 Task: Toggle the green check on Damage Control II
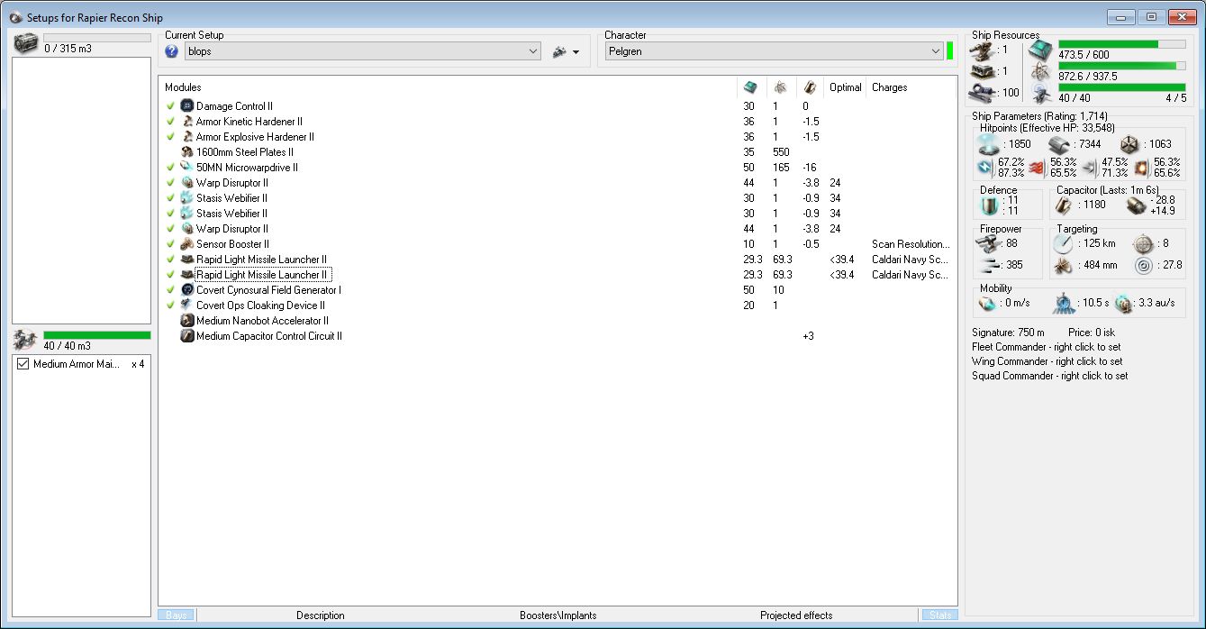tap(170, 106)
